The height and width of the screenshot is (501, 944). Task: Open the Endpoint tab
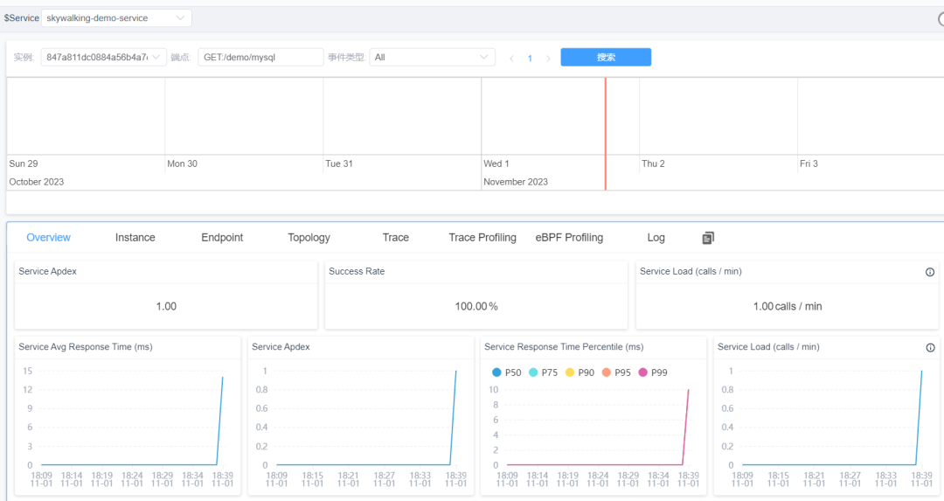pos(222,237)
